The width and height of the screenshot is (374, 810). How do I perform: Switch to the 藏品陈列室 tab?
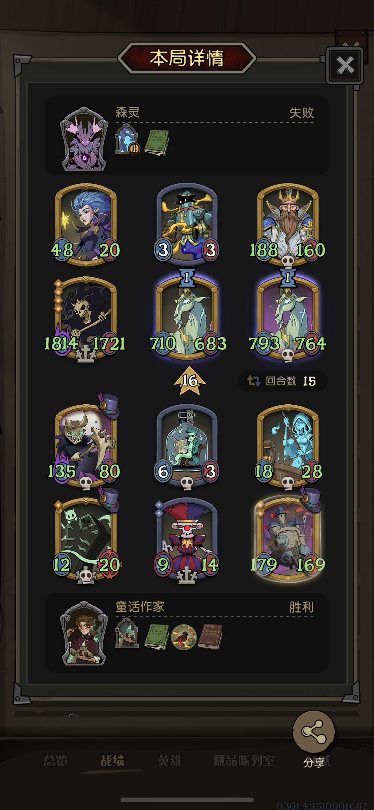pyautogui.click(x=244, y=760)
